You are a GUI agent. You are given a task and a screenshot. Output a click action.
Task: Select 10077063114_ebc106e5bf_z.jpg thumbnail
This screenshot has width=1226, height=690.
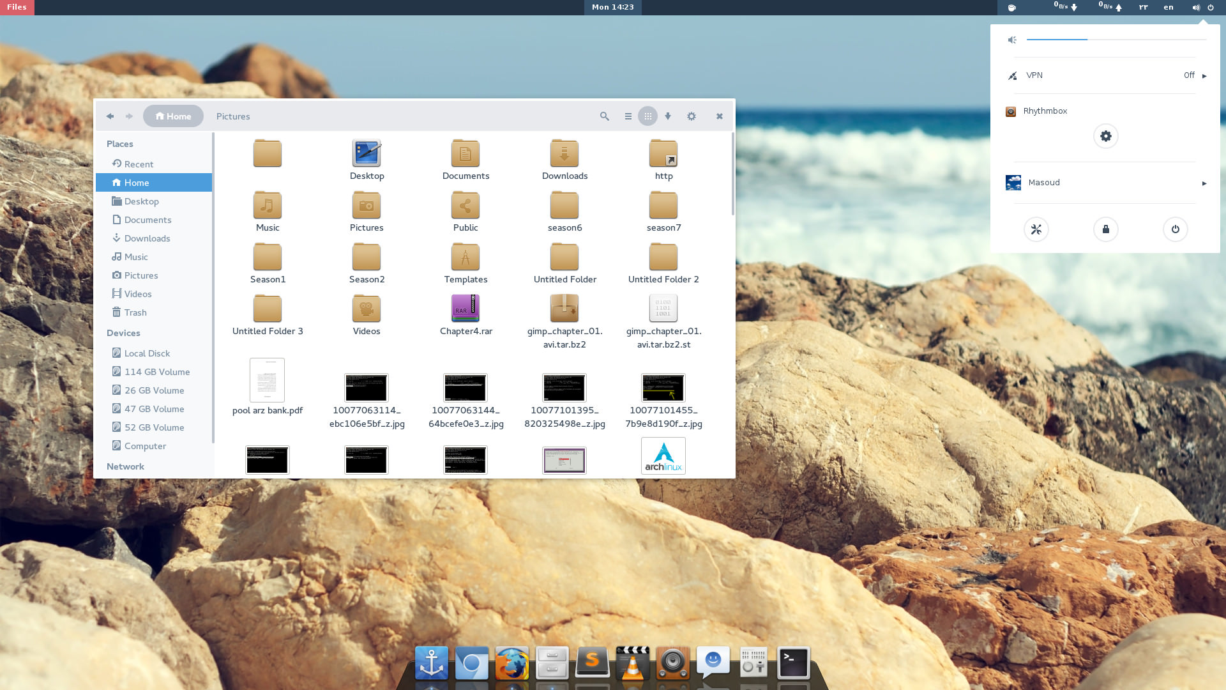click(x=367, y=388)
